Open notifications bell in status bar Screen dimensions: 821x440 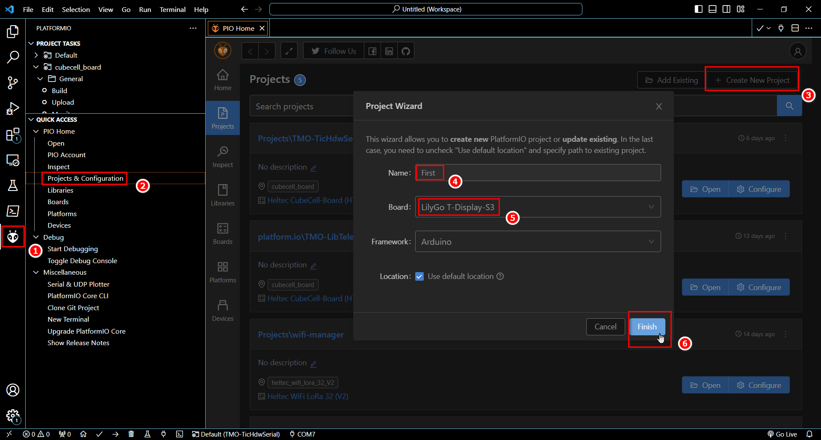click(x=809, y=434)
